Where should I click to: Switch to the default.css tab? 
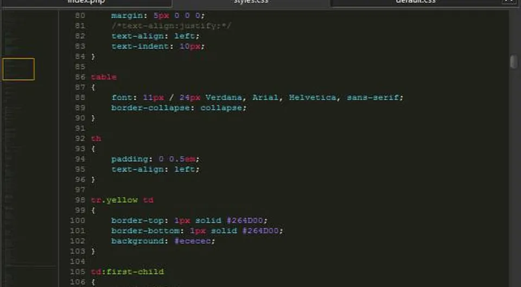click(415, 3)
